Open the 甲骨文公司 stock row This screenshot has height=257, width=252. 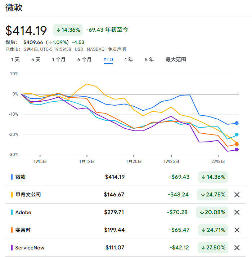pos(108,195)
